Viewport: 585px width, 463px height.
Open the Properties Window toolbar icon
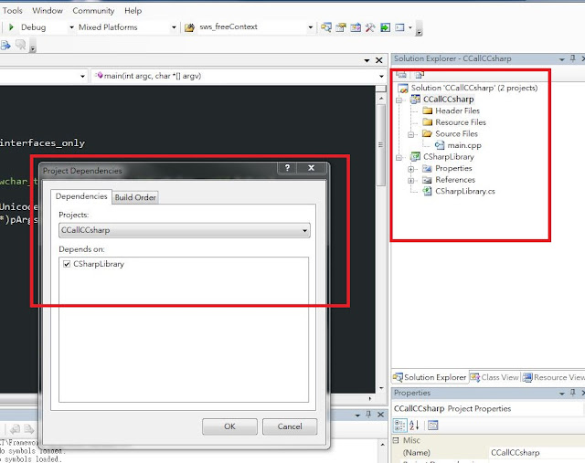tap(341, 27)
